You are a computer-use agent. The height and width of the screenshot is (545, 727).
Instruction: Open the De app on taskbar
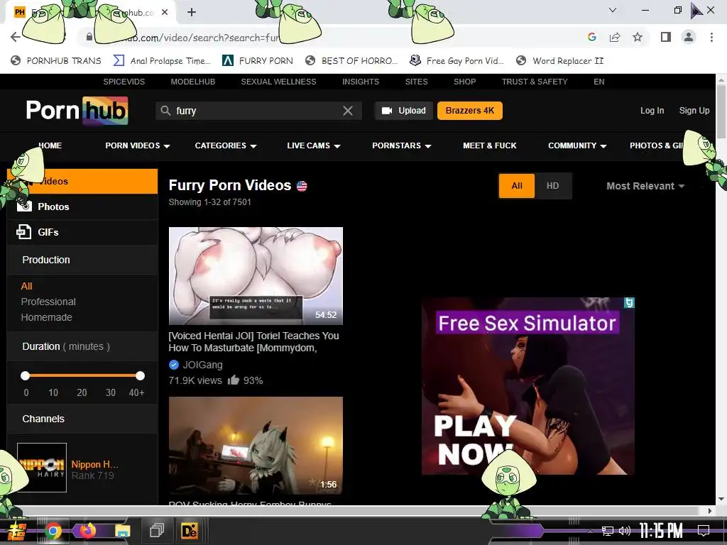(x=189, y=531)
